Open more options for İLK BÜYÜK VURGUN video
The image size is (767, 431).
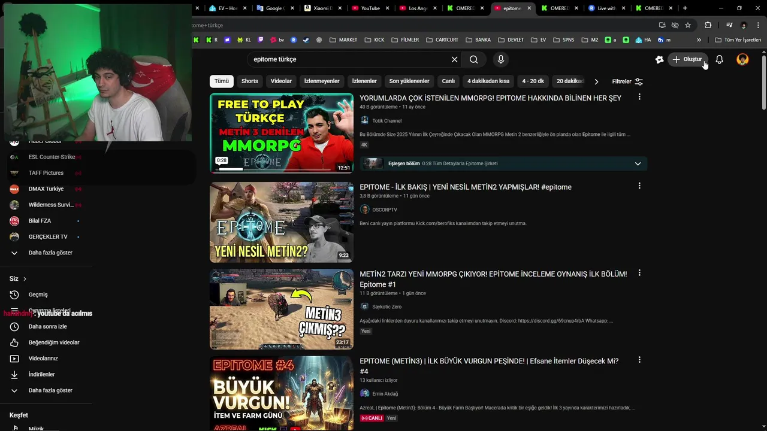coord(639,360)
